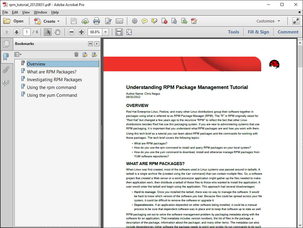Click the fit width scrolling icon
Image resolution: width=303 pixels, height=228 pixels.
(119, 32)
